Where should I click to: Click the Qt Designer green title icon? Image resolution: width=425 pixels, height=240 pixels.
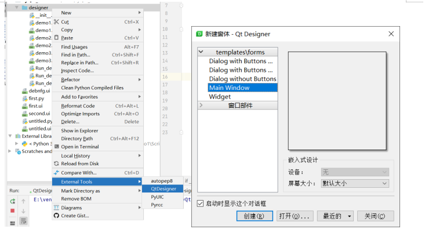199,34
